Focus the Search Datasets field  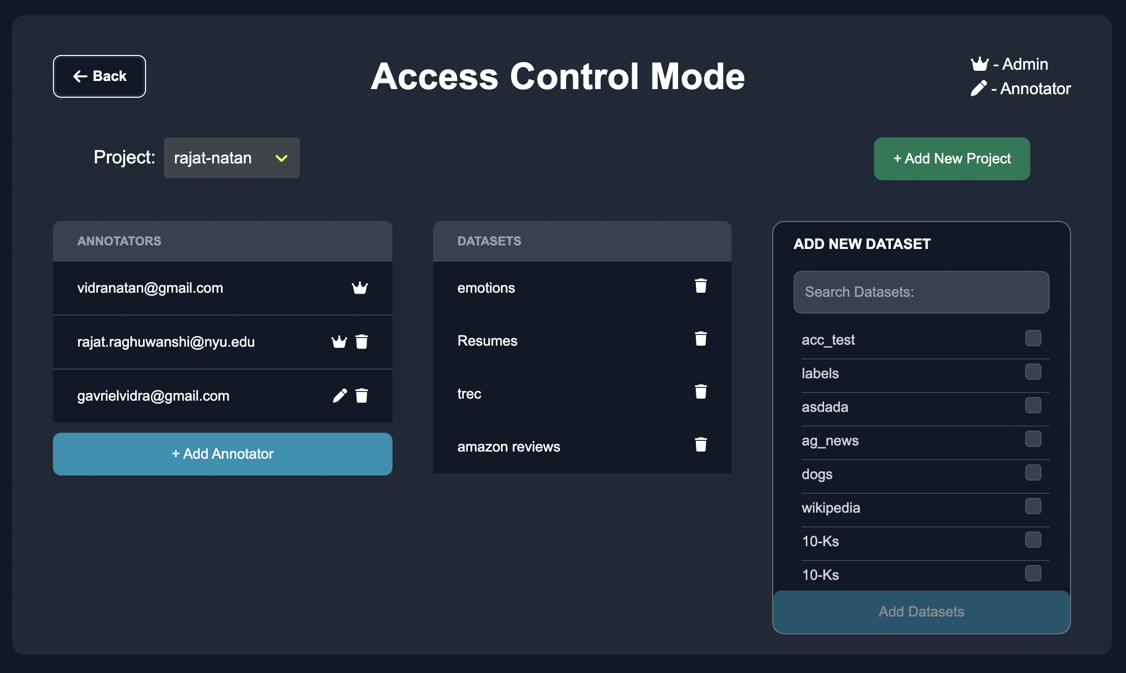921,292
